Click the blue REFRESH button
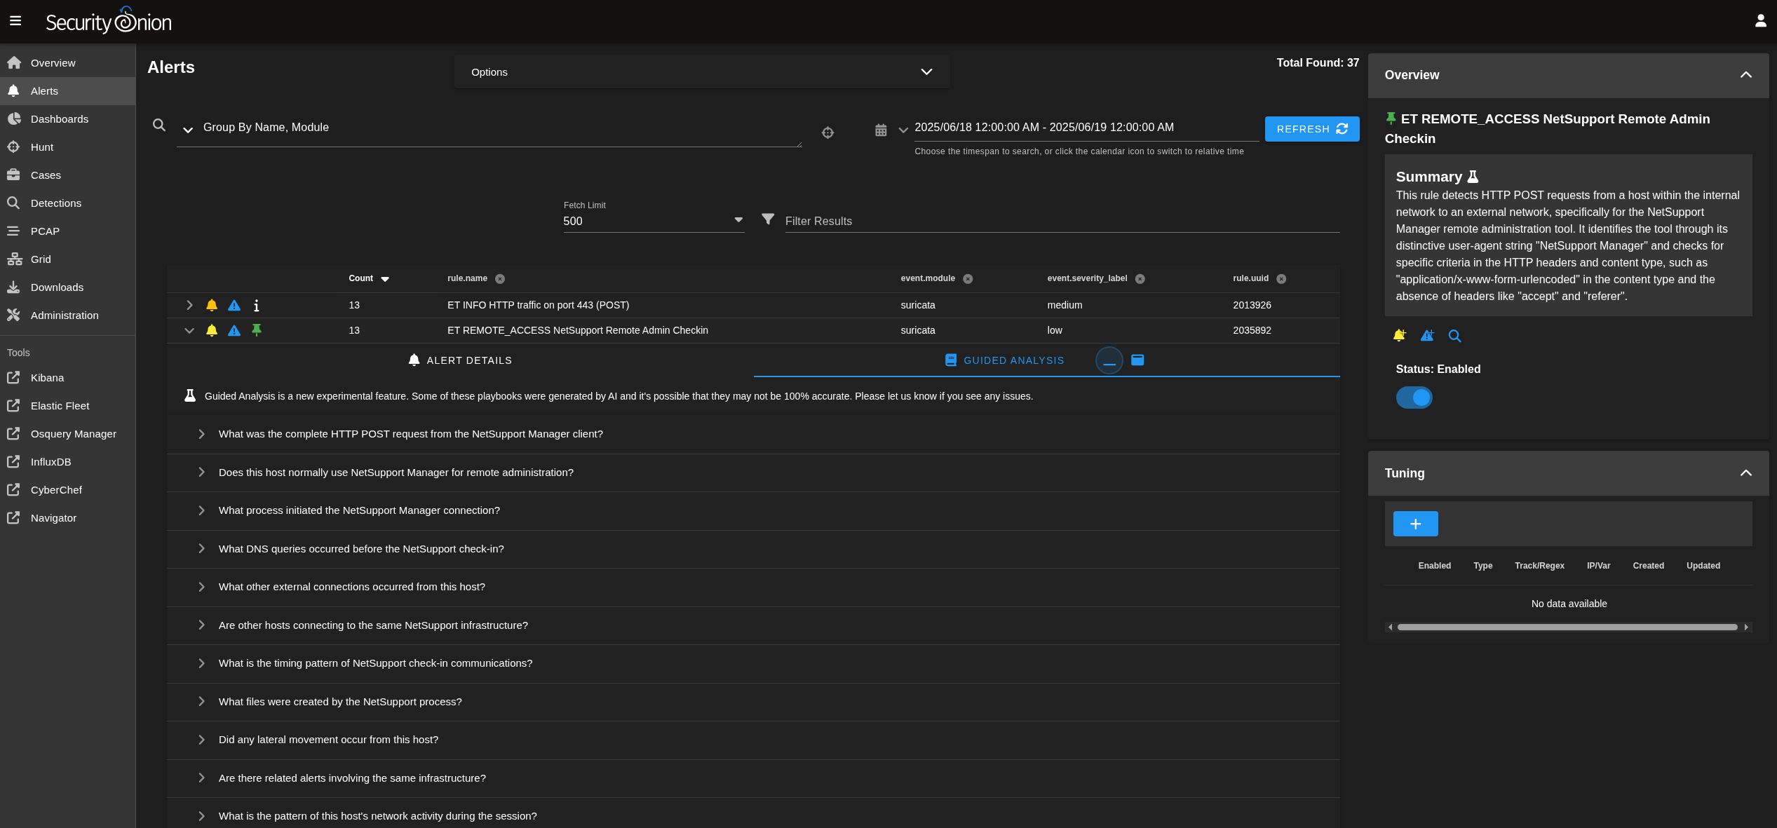The image size is (1777, 828). 1311,129
